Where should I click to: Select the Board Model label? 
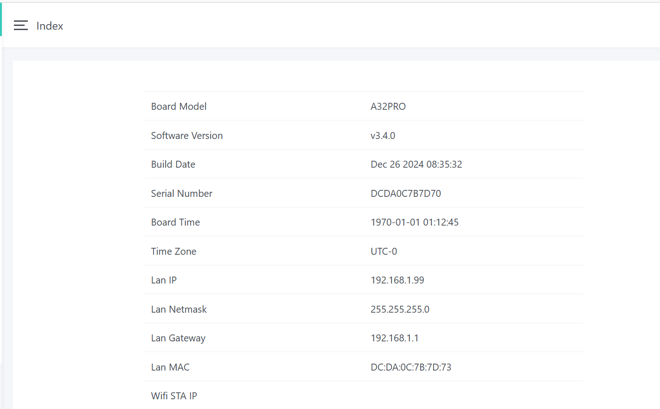[x=179, y=107]
